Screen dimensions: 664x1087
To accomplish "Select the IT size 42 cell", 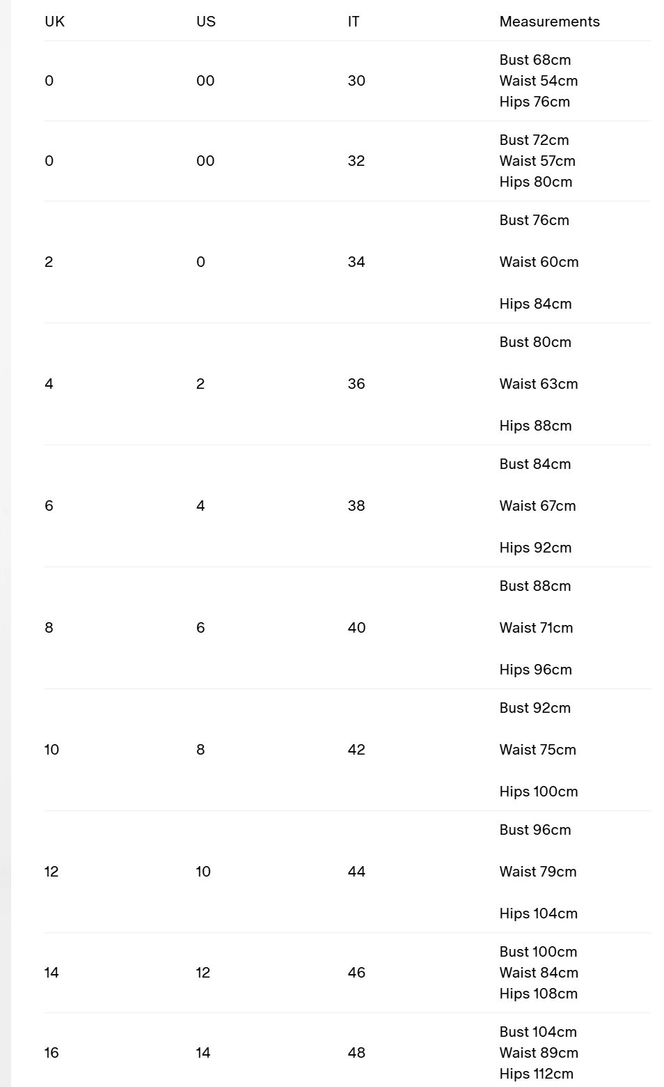I will click(356, 750).
